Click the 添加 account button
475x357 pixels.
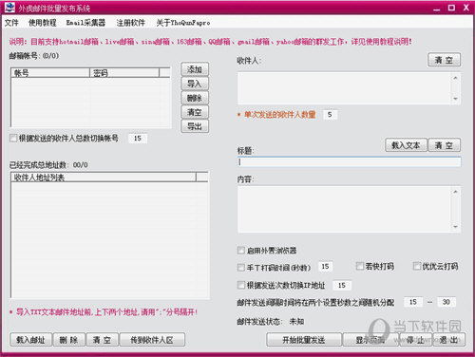tap(195, 69)
